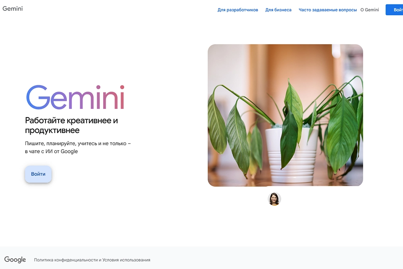Click the text в чате с ИИ от Google
Viewport: 403px width, 269px height.
(52, 152)
